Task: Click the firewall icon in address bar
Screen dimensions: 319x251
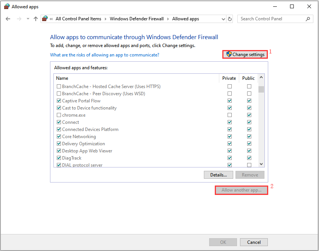Action: pyautogui.click(x=45, y=19)
